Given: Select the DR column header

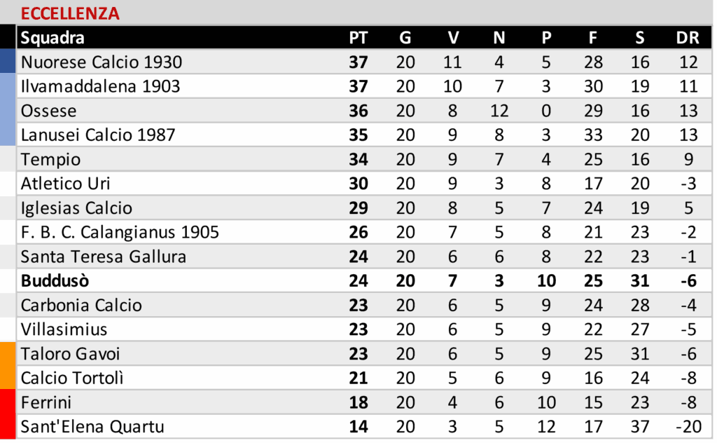Looking at the screenshot, I should click(688, 38).
